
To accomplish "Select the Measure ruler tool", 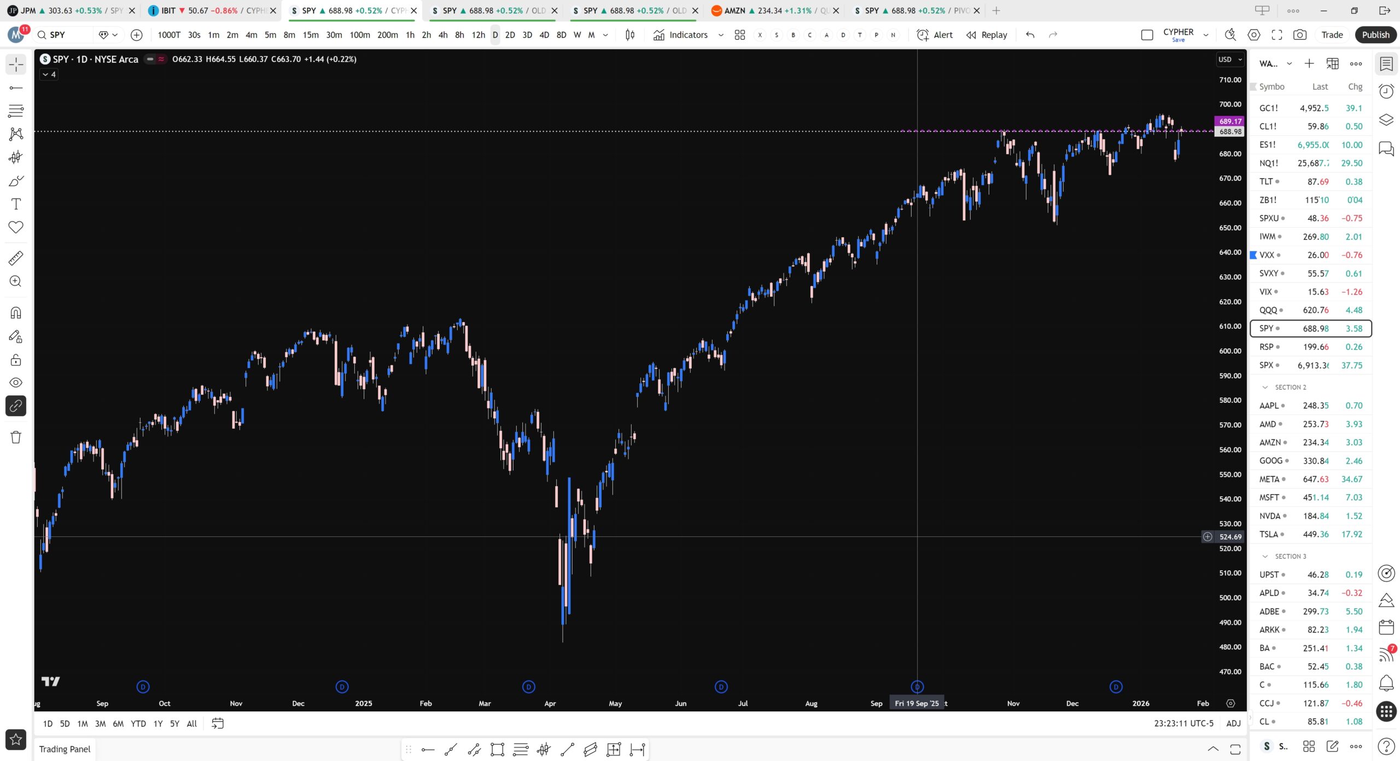I will click(16, 258).
